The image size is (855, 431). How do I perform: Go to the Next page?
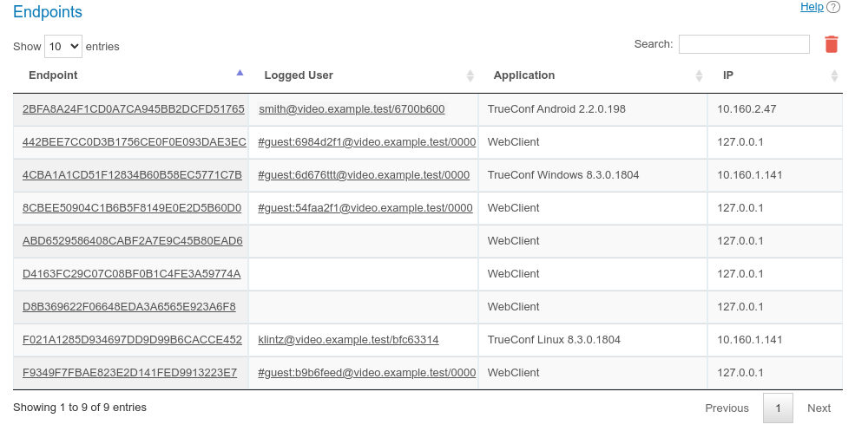tap(819, 408)
